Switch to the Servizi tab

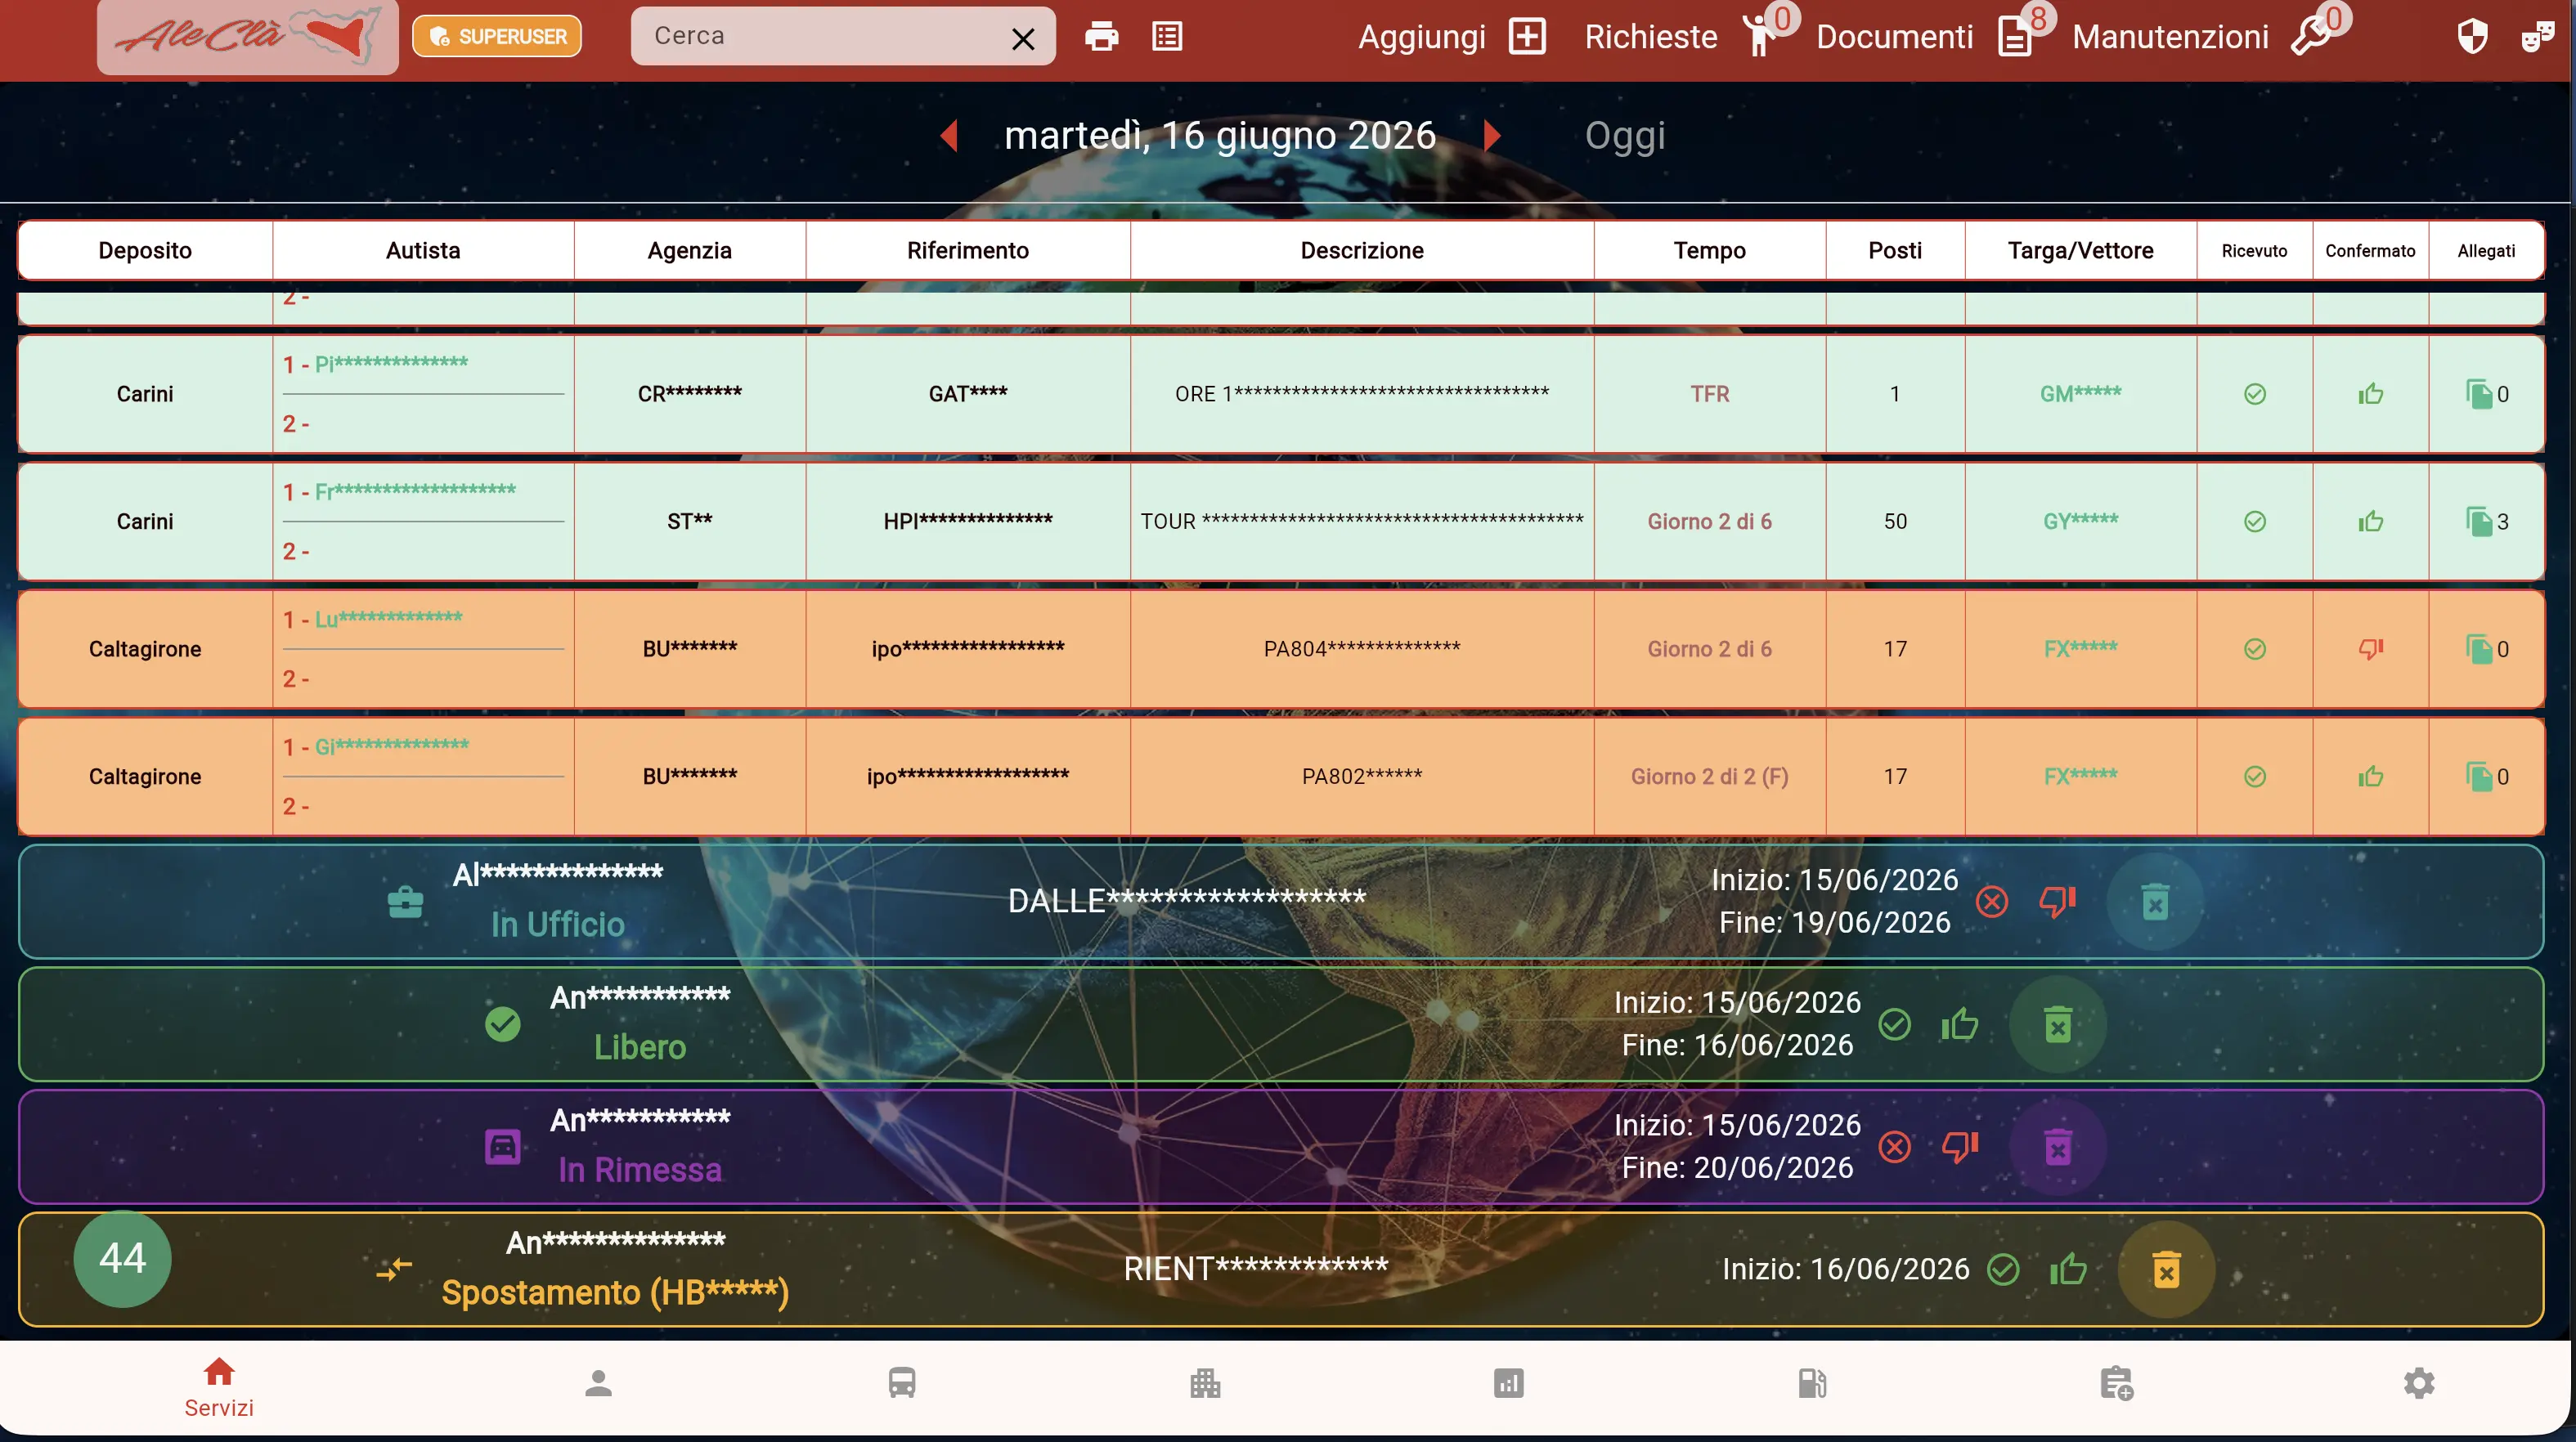(219, 1387)
